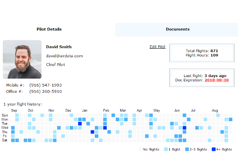This screenshot has height=158, width=238.
Task: Click the Nov month label
Action: [x=52, y=111]
